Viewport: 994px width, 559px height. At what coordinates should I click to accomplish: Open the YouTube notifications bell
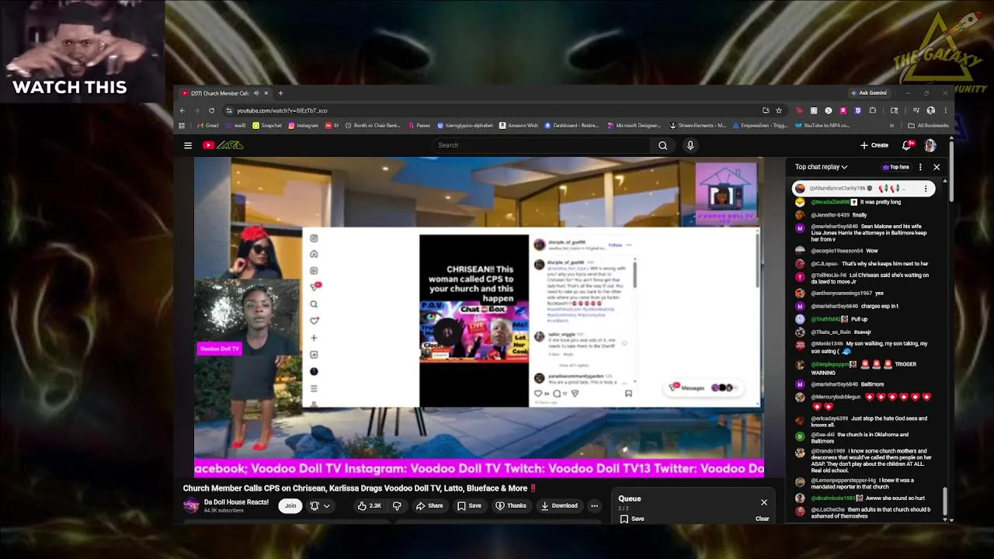[906, 145]
